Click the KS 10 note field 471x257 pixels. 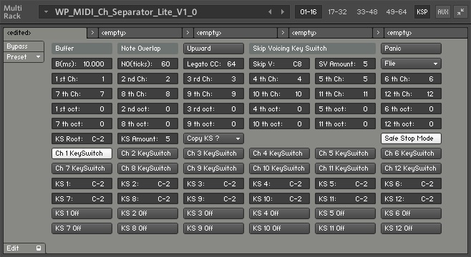click(x=279, y=198)
